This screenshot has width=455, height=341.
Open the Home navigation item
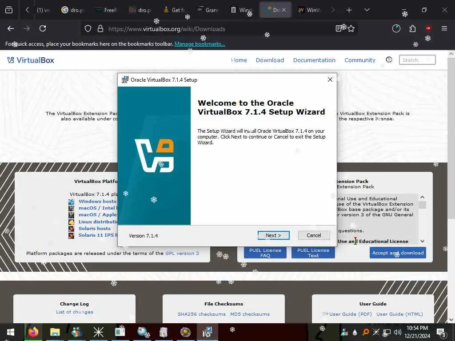[239, 60]
